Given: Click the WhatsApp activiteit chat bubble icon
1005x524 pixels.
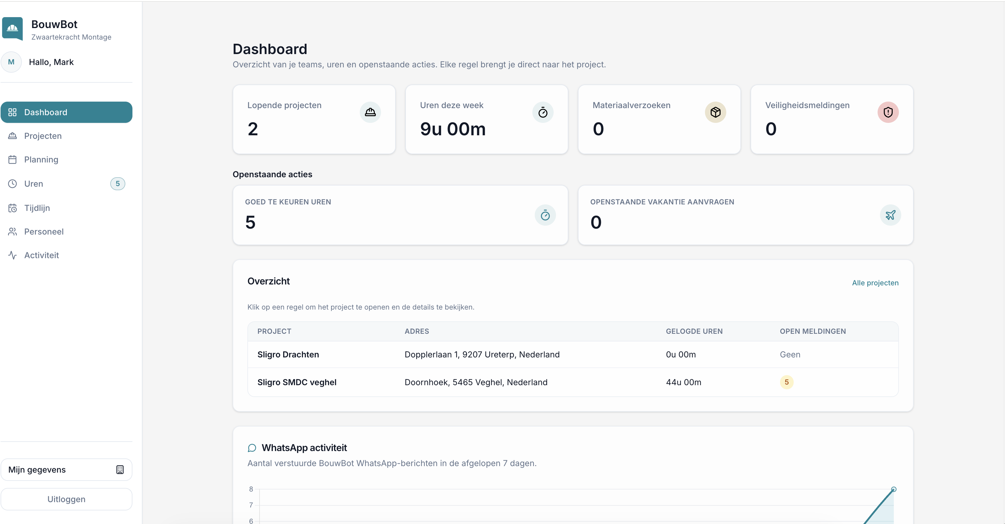Looking at the screenshot, I should click(252, 448).
